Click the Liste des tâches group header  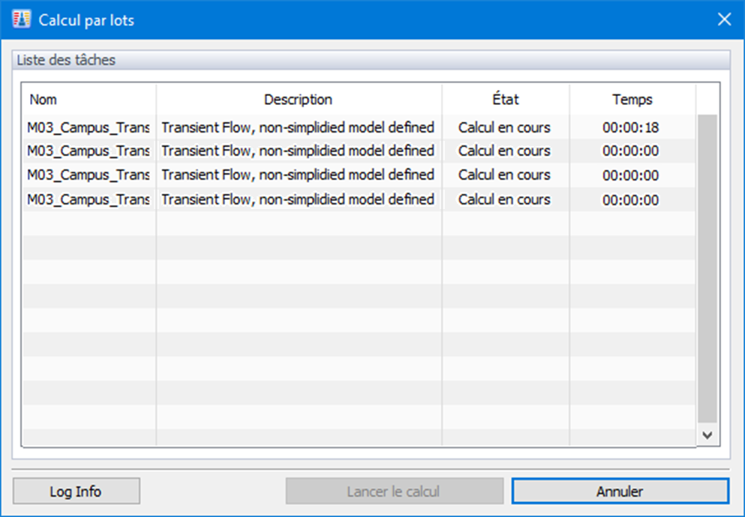[x=67, y=60]
